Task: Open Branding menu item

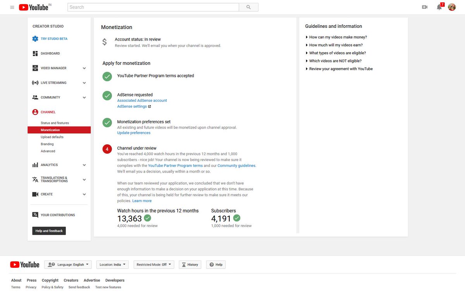Action: pos(47,144)
